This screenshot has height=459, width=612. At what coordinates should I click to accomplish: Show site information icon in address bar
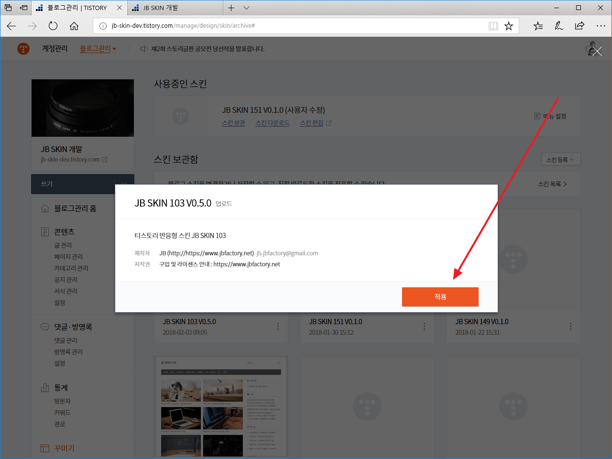103,26
